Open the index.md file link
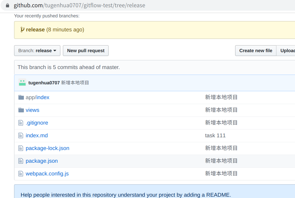 [37, 135]
